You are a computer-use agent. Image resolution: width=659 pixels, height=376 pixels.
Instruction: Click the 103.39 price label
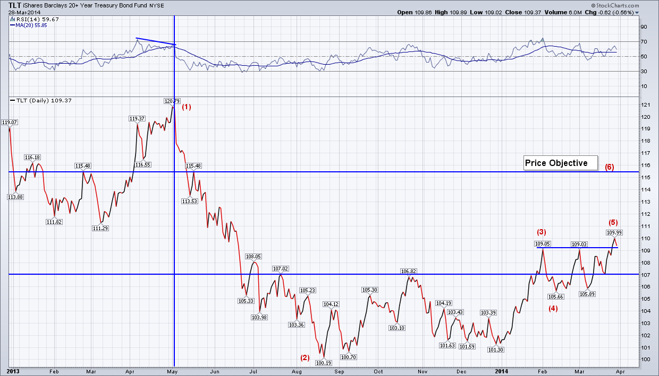click(x=488, y=313)
